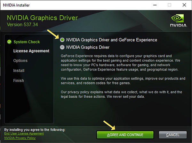The image size is (192, 143).
Task: Go to the License Agreement step
Action: tap(31, 51)
